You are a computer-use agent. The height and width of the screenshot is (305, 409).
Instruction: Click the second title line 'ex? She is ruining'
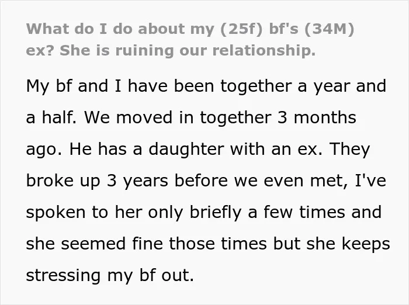(171, 50)
